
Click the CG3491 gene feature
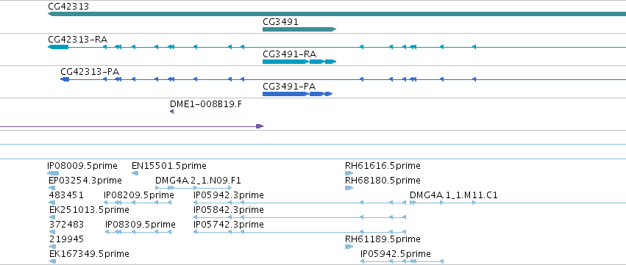pos(299,29)
